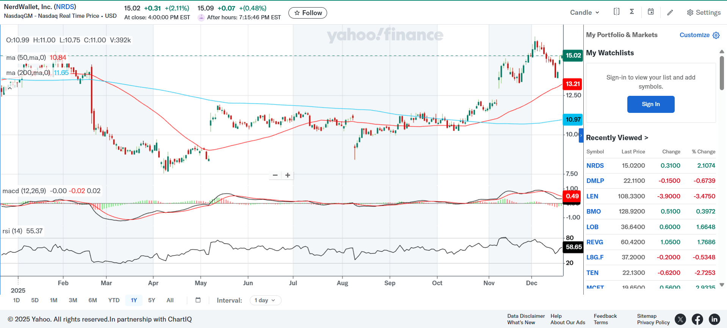Expand the Interval 1 day dropdown

click(265, 300)
